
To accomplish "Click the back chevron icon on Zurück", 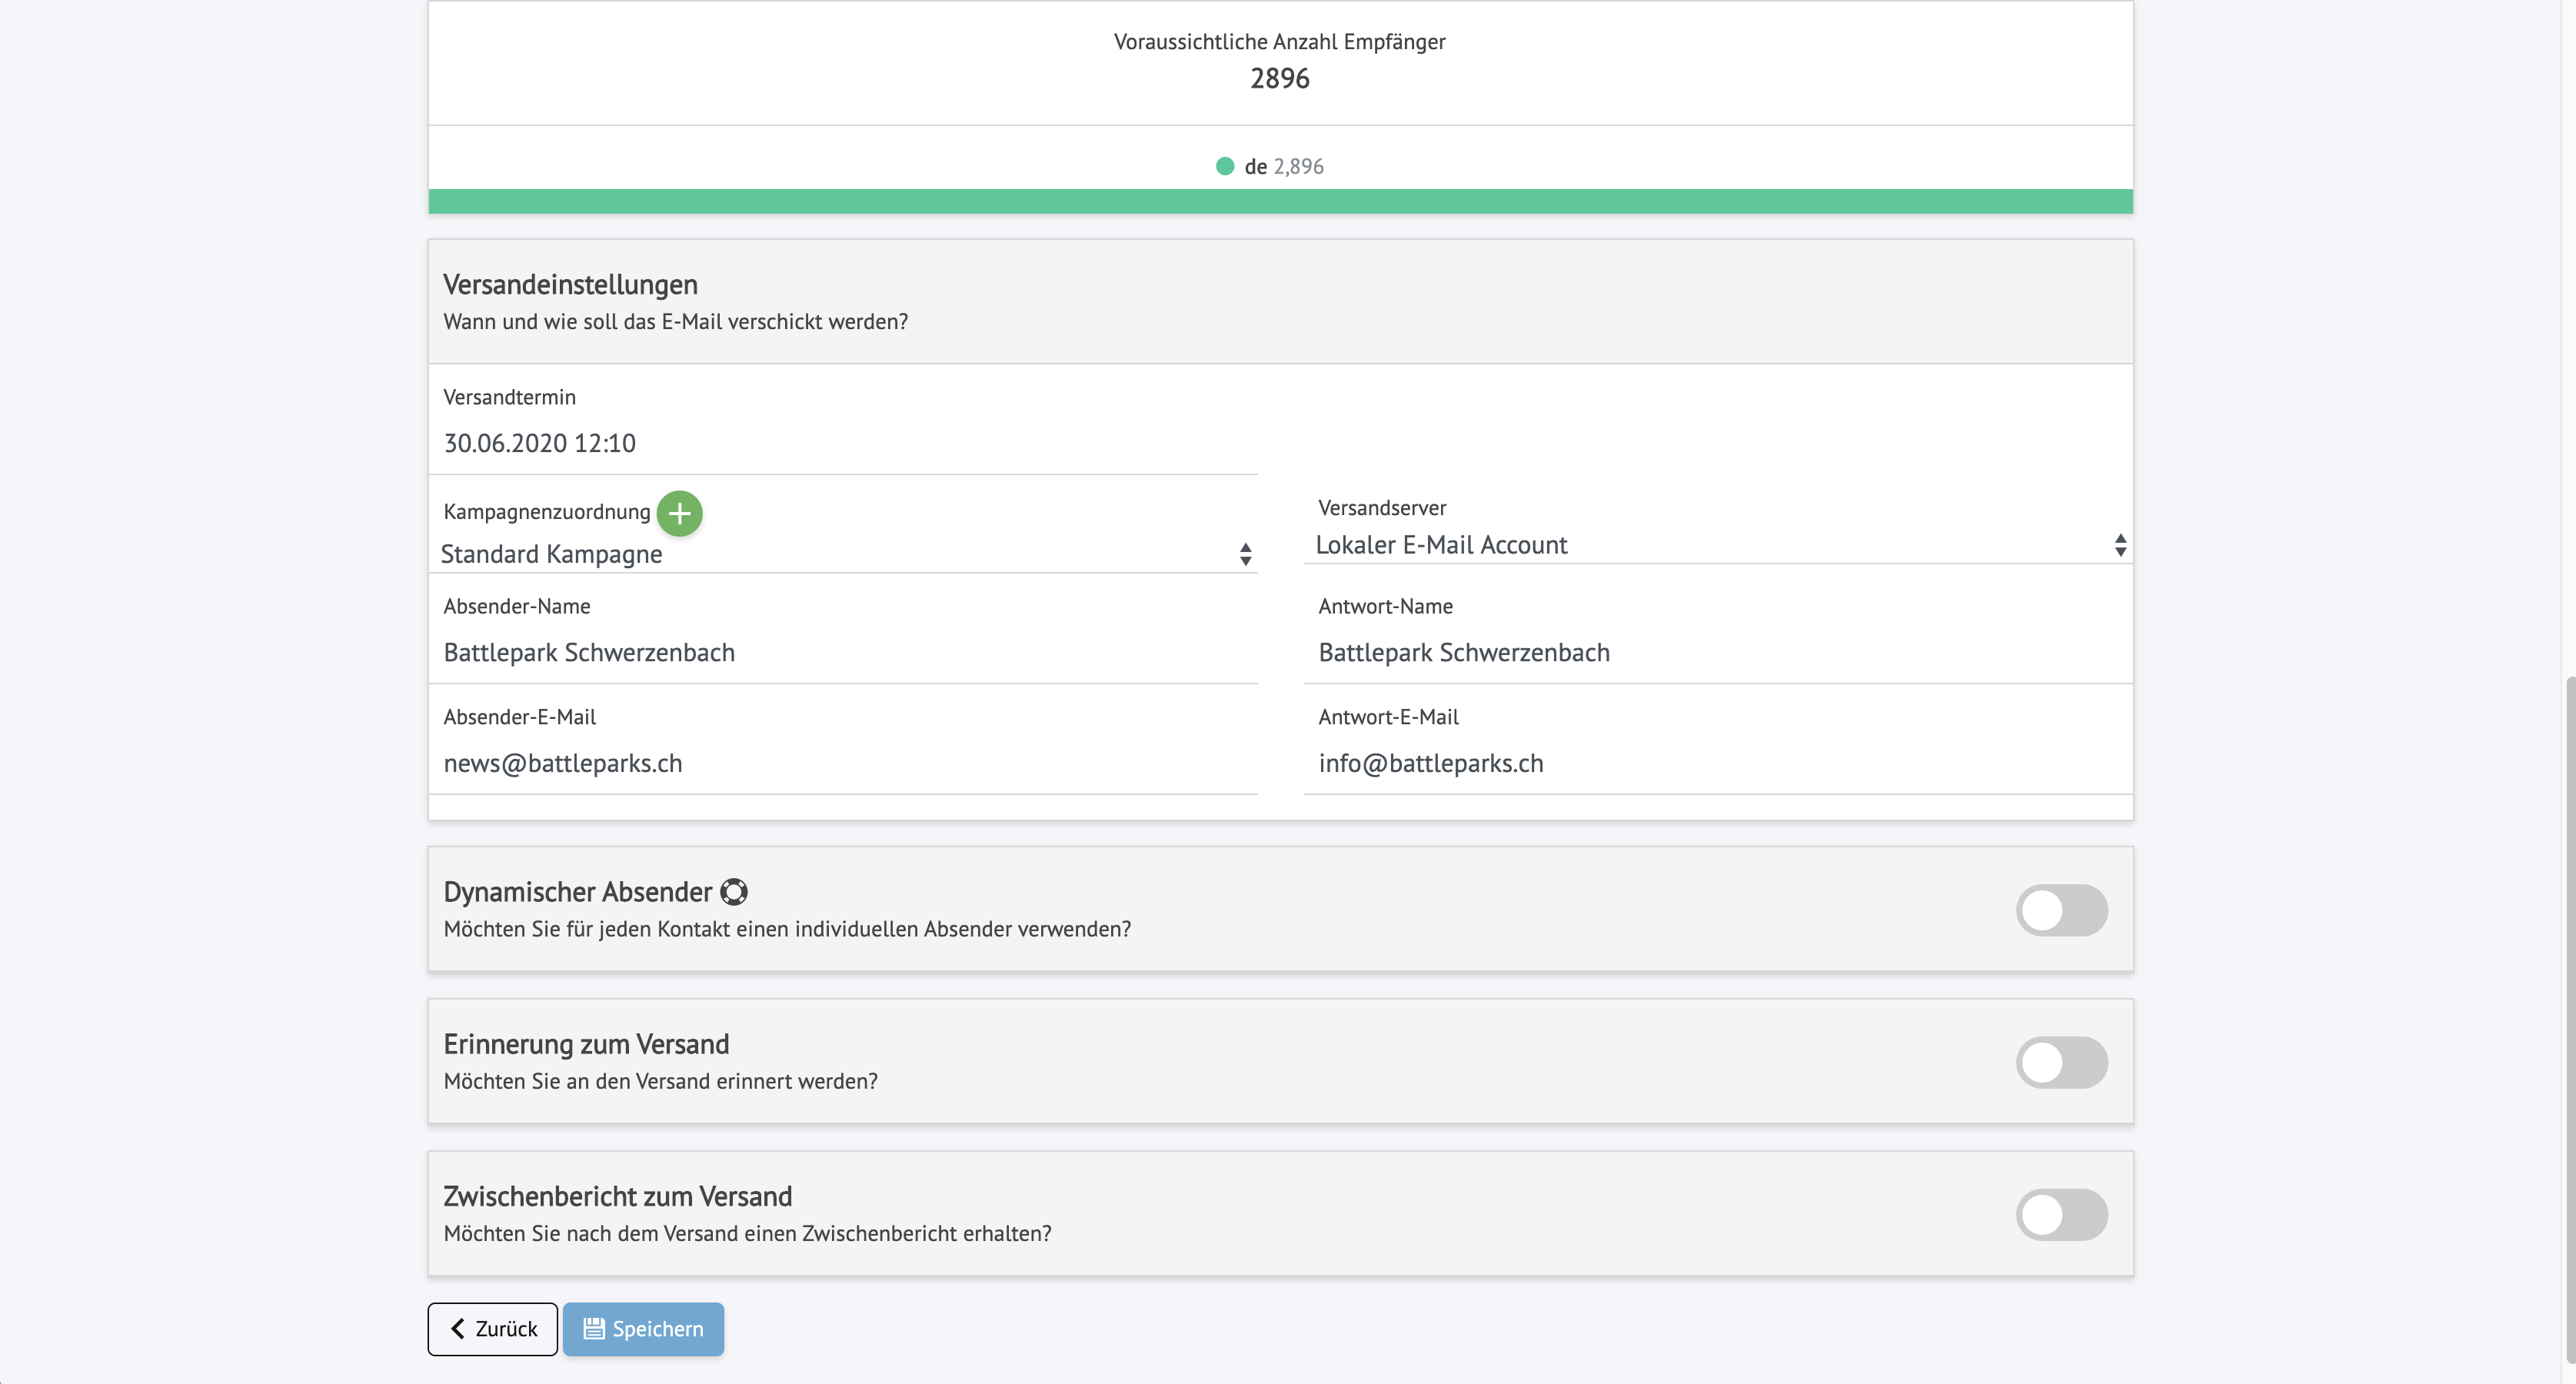I will [x=458, y=1328].
